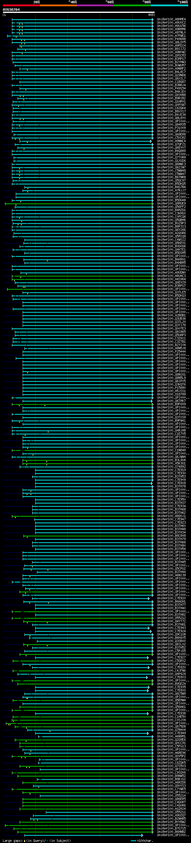Open hit UniRef100_B6HNB2

pyautogui.click(x=171, y=832)
